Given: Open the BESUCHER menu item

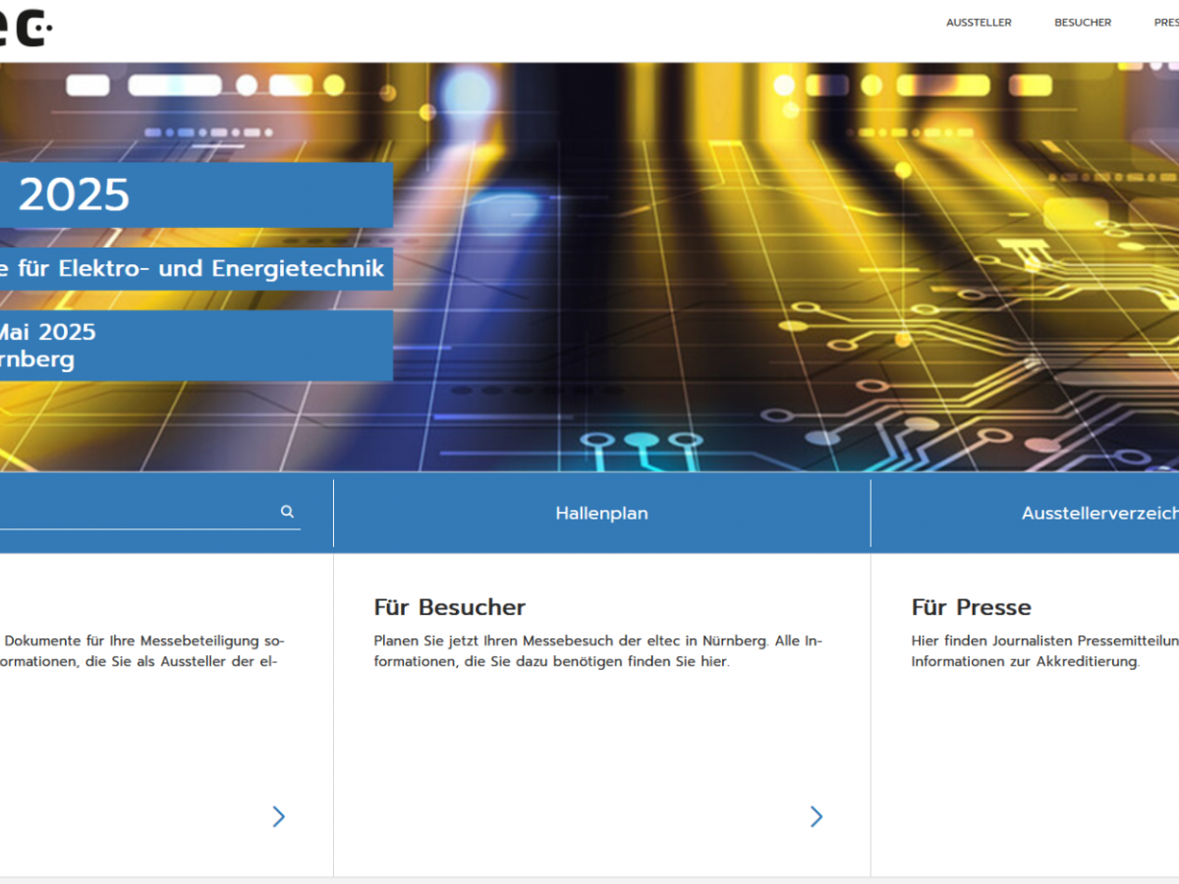Looking at the screenshot, I should click(x=1083, y=23).
